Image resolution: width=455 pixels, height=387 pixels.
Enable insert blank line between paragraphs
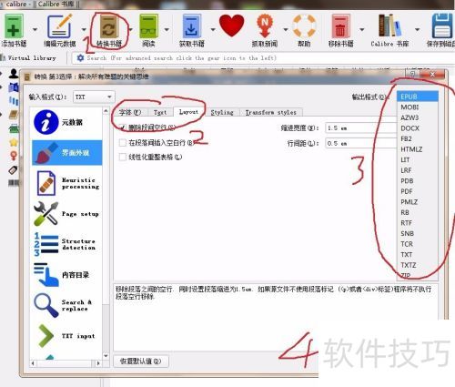coord(123,142)
